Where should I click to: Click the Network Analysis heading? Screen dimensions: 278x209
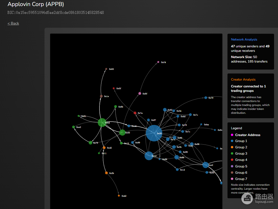[244, 39]
